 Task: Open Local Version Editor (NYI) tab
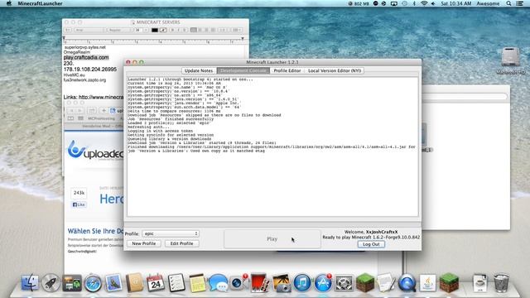pyautogui.click(x=335, y=70)
